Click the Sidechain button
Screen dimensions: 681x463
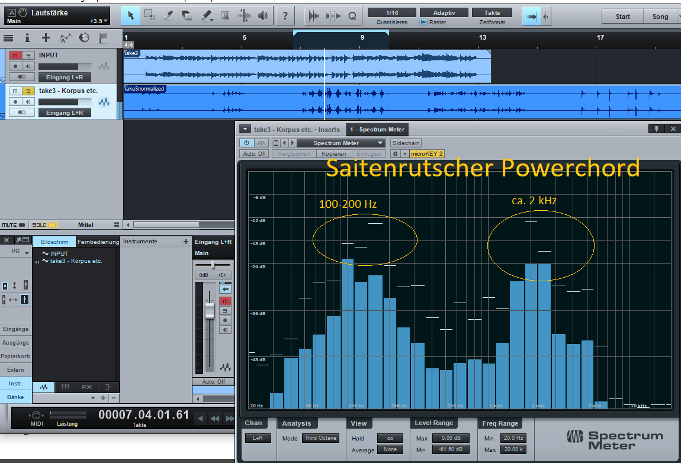coord(406,143)
